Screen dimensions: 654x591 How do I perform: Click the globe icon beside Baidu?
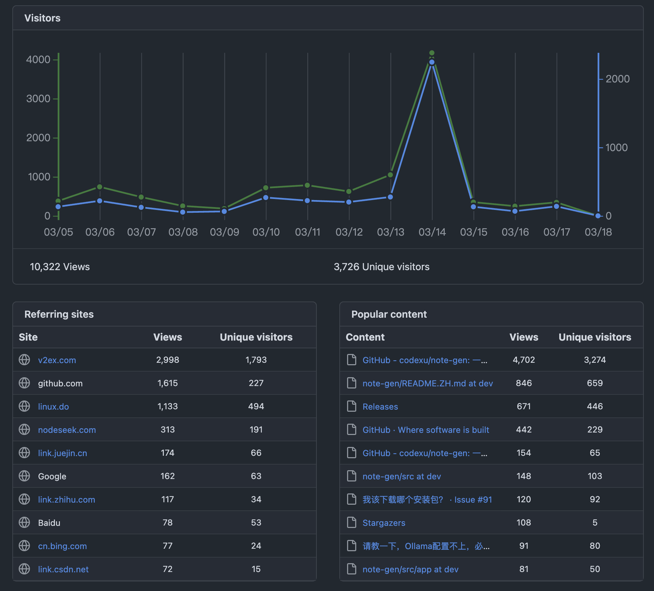[x=24, y=522]
